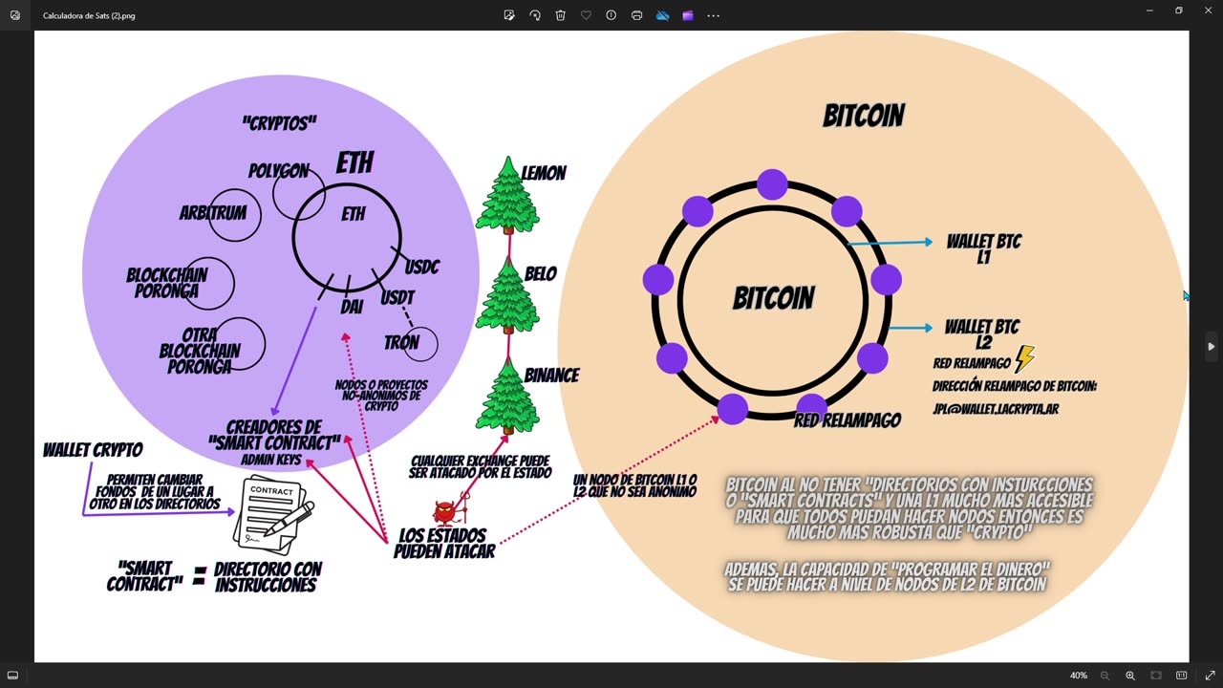
Task: View the image at actual size 1:1
Action: point(1182,676)
